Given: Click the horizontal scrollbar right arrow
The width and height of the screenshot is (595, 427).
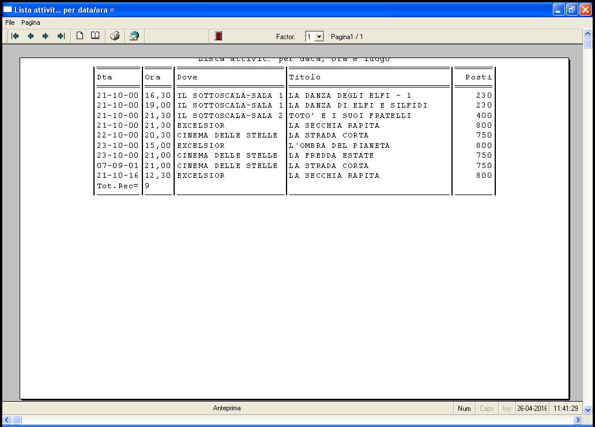Looking at the screenshot, I should point(578,420).
